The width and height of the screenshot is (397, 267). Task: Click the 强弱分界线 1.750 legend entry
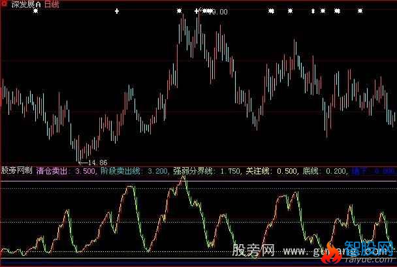tap(207, 171)
